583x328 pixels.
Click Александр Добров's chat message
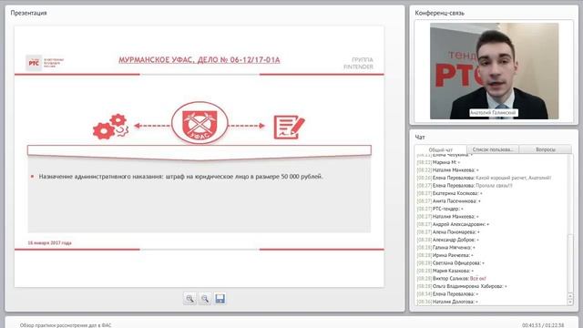447,240
